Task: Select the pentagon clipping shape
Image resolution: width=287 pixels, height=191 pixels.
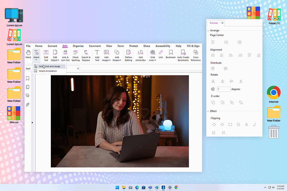Action: coord(238,125)
